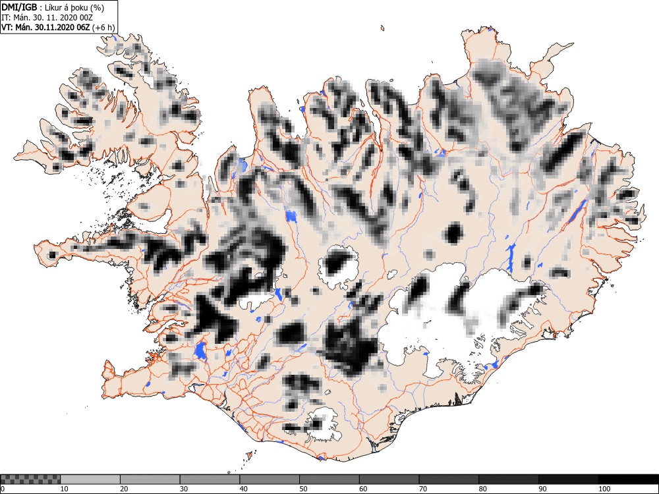
Task: Click the legend label '90'
Action: pyautogui.click(x=542, y=489)
